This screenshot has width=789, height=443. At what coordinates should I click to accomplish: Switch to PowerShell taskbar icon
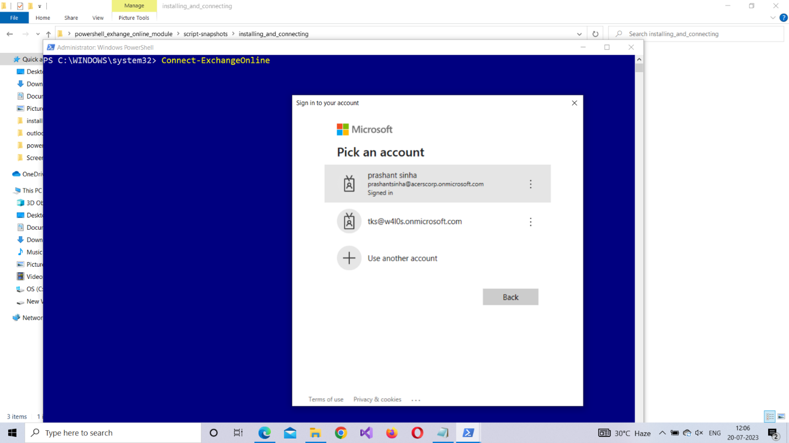[468, 433]
